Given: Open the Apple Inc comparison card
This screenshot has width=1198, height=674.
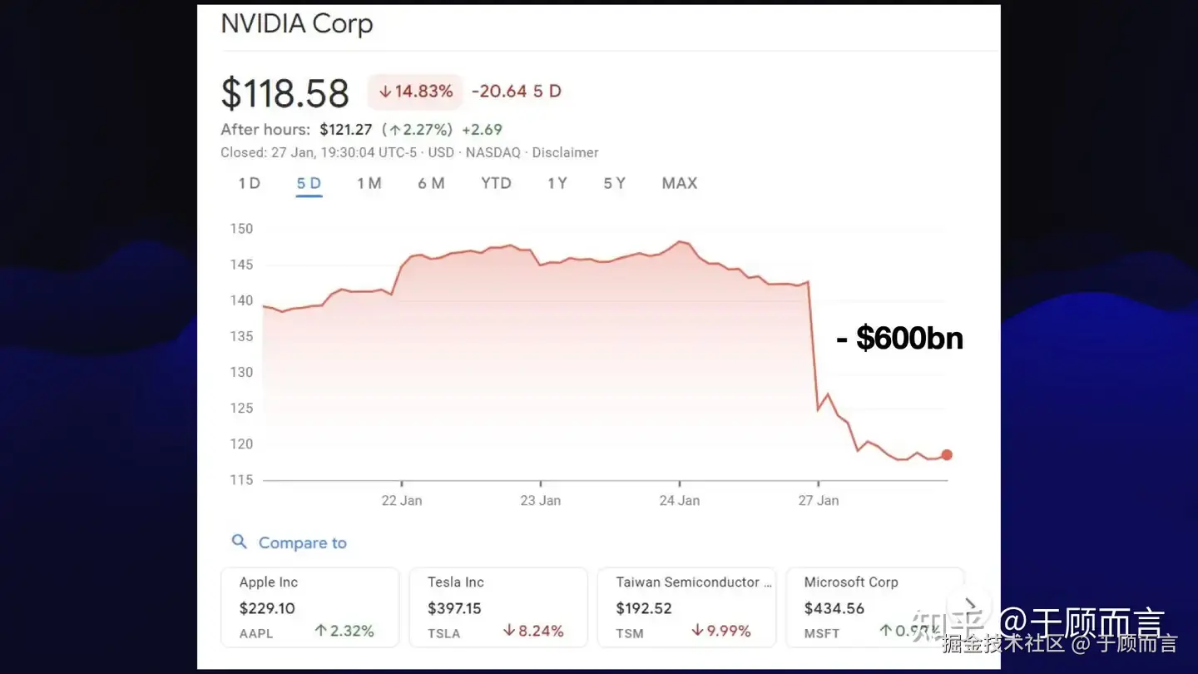Looking at the screenshot, I should point(309,607).
